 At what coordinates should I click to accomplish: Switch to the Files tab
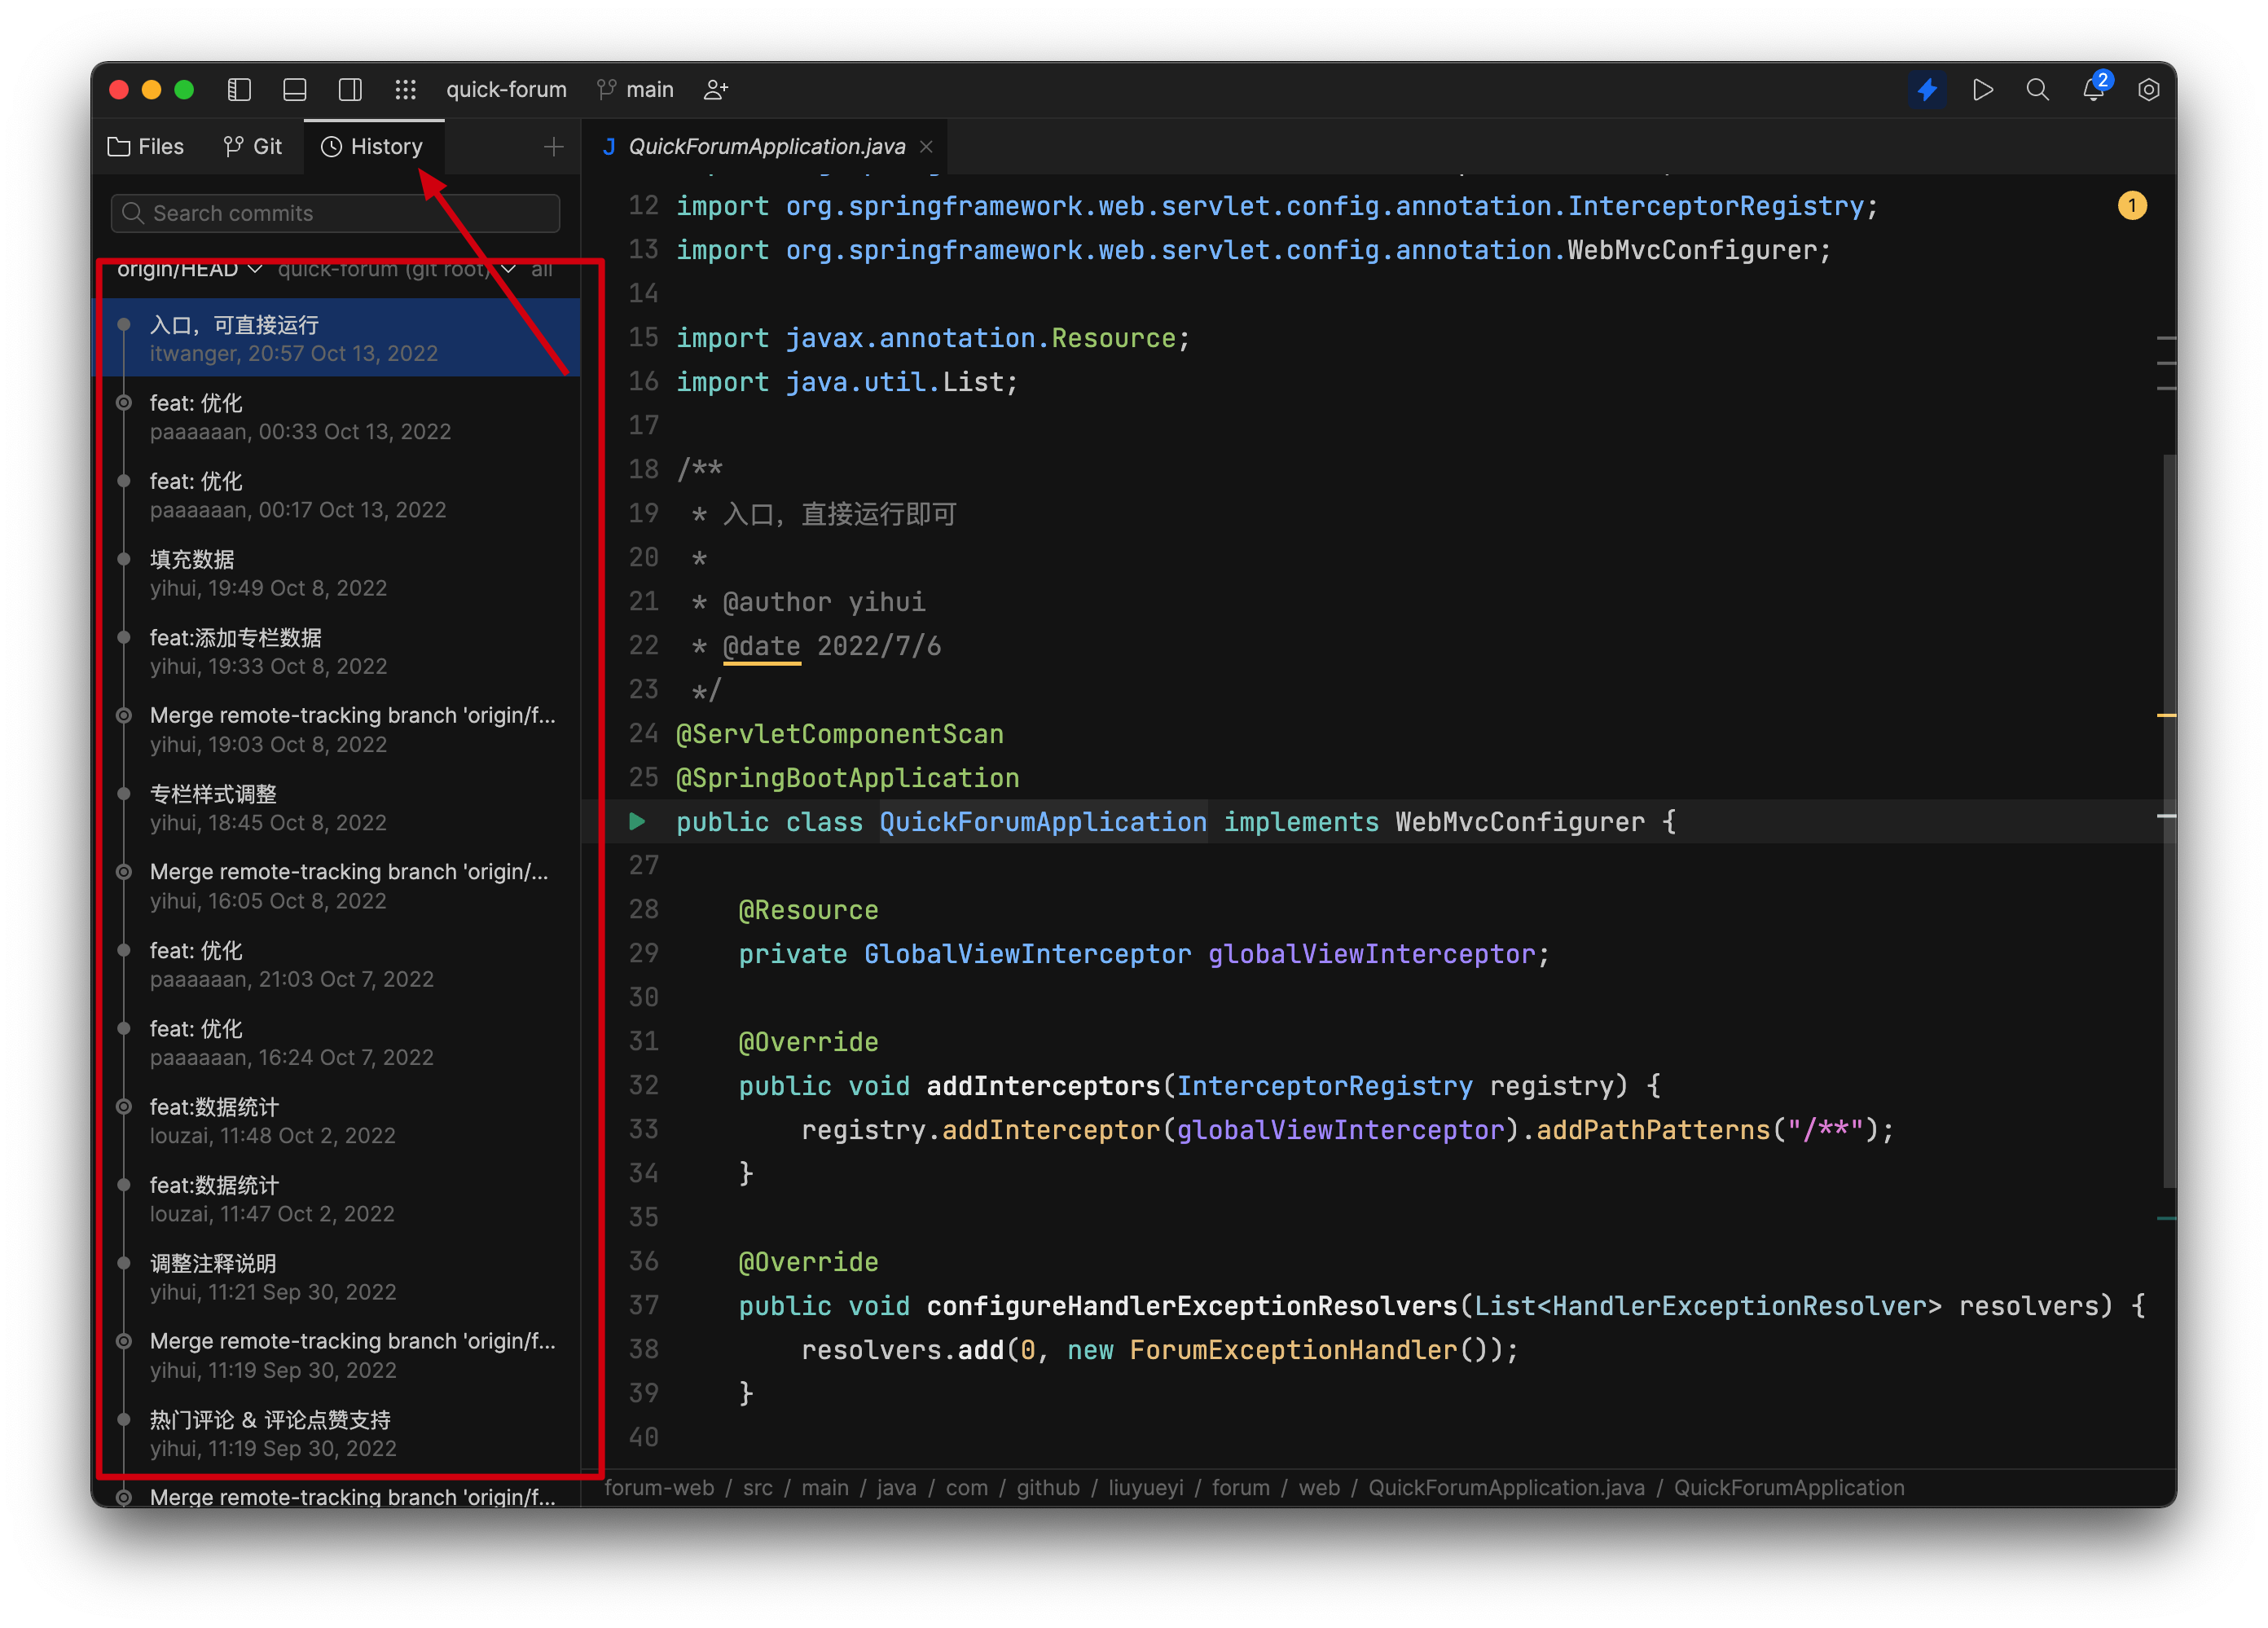pos(146,146)
